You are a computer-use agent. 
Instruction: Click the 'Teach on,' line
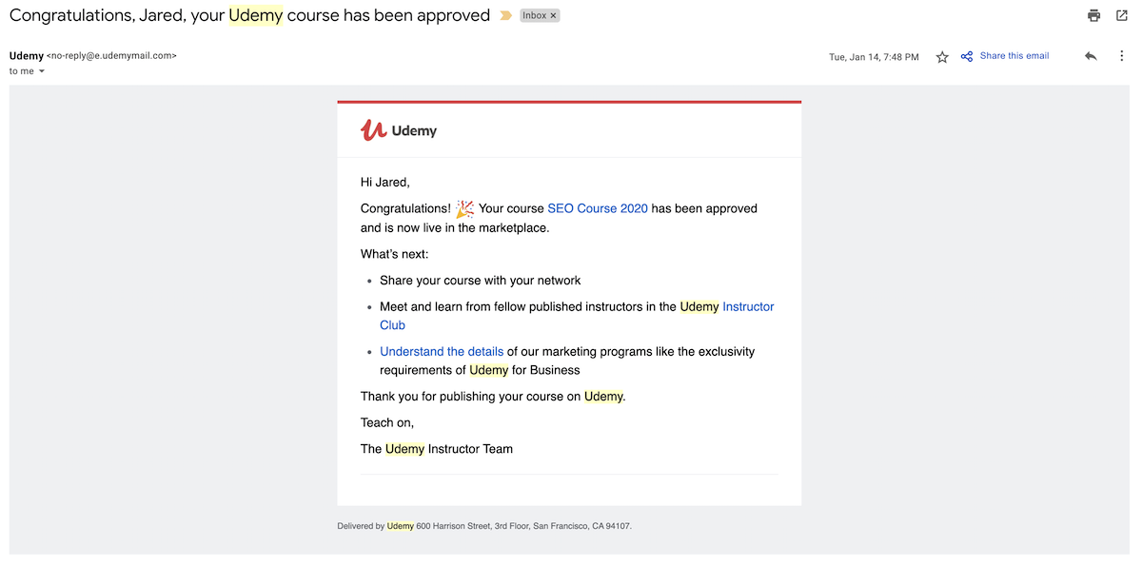[387, 422]
